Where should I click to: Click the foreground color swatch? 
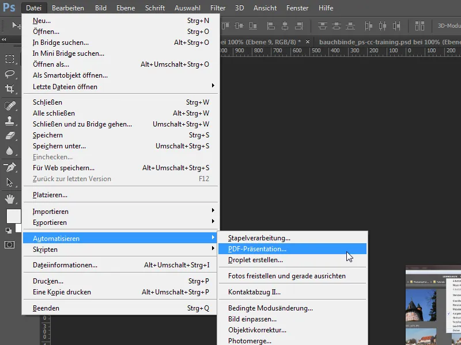[x=13, y=216]
